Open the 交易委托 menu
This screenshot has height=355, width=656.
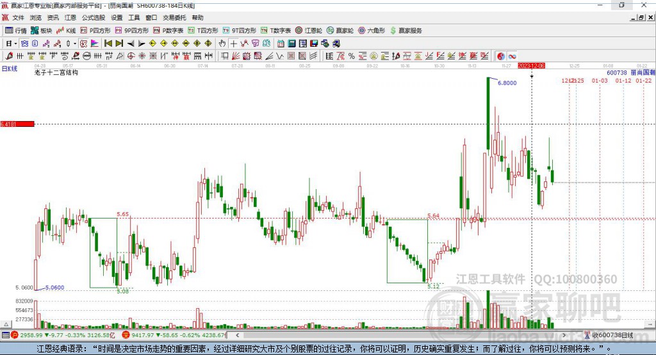[174, 17]
